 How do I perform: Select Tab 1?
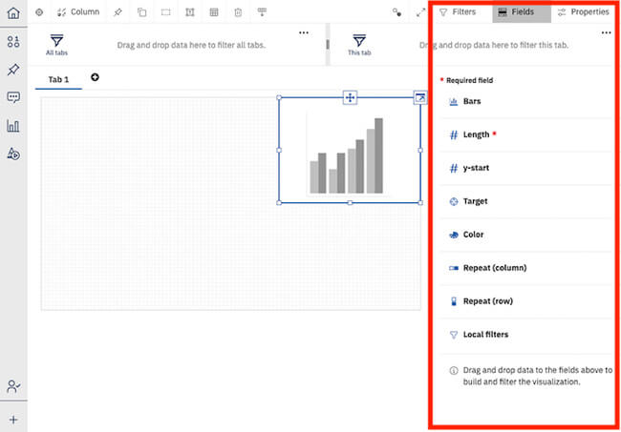tap(58, 79)
